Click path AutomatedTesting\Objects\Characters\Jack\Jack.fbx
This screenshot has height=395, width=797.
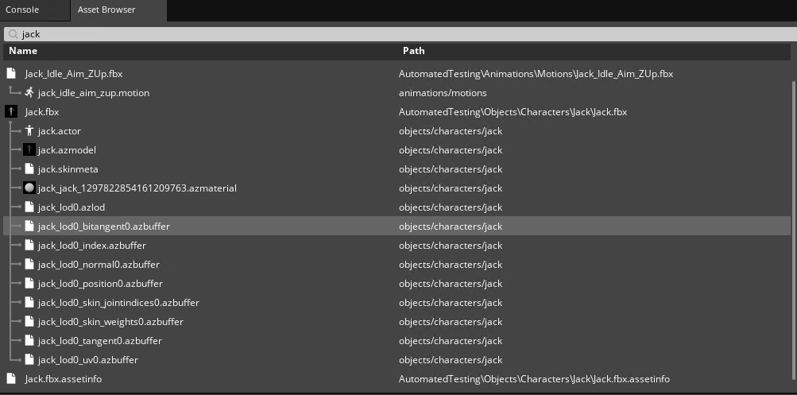coord(513,112)
